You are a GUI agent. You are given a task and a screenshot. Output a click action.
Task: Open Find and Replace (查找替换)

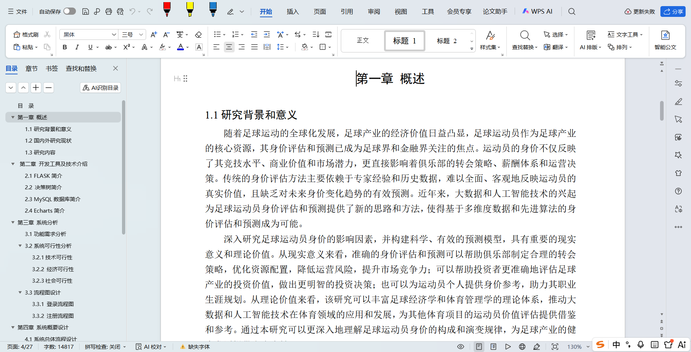click(525, 40)
